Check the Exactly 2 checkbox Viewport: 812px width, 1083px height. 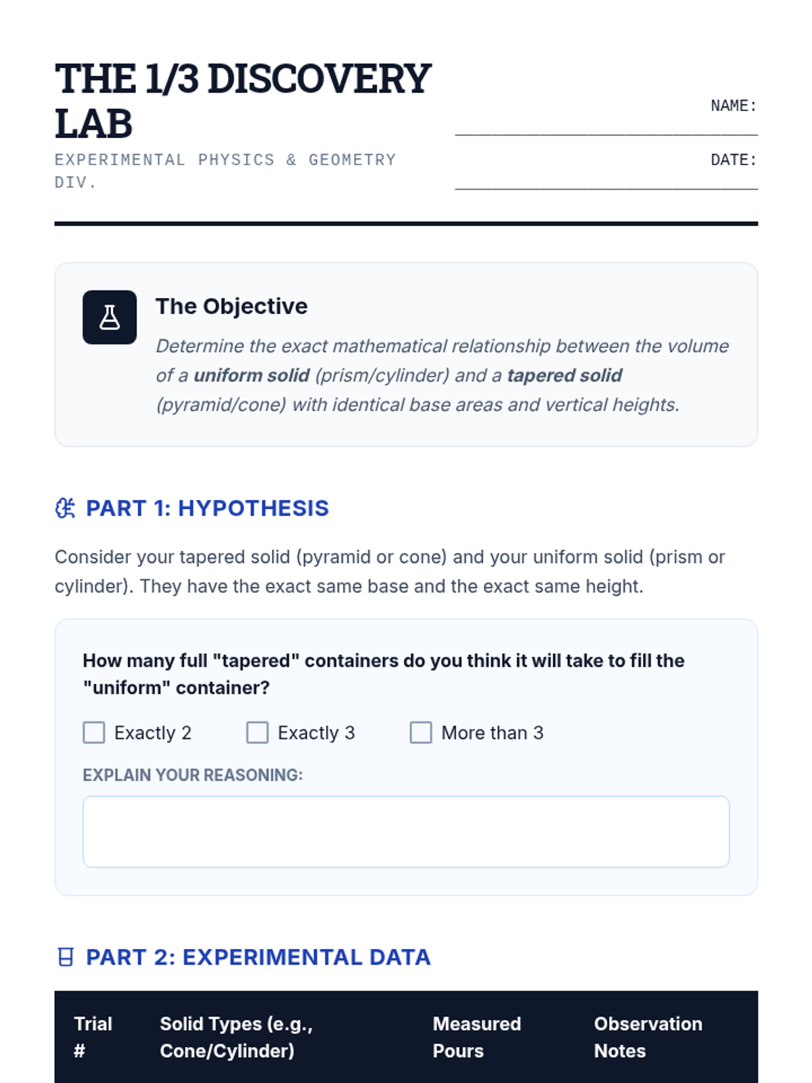[x=94, y=732]
